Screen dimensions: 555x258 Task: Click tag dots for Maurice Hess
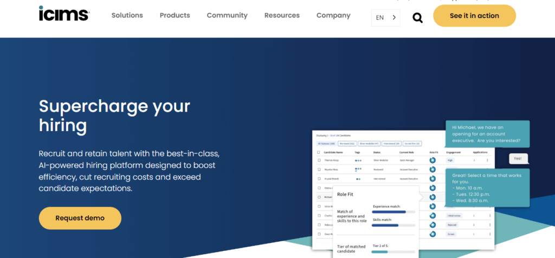pyautogui.click(x=358, y=170)
